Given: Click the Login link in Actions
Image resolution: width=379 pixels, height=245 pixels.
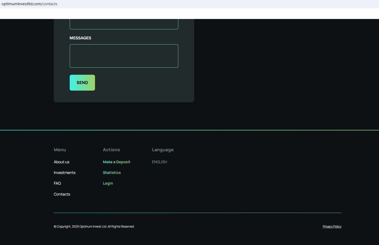Looking at the screenshot, I should (108, 183).
